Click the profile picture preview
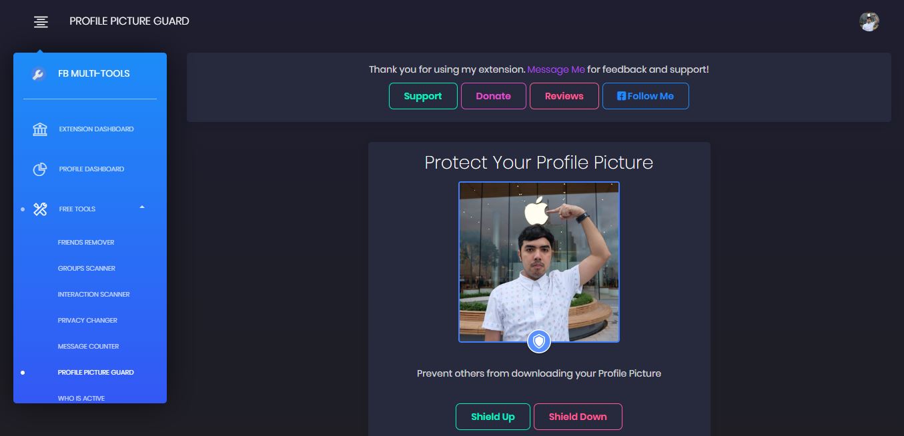 538,260
